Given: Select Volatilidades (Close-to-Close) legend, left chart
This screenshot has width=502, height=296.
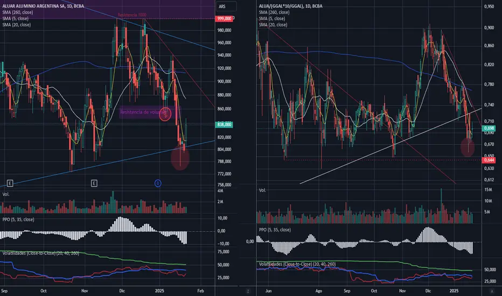Looking at the screenshot, I should (x=40, y=253).
